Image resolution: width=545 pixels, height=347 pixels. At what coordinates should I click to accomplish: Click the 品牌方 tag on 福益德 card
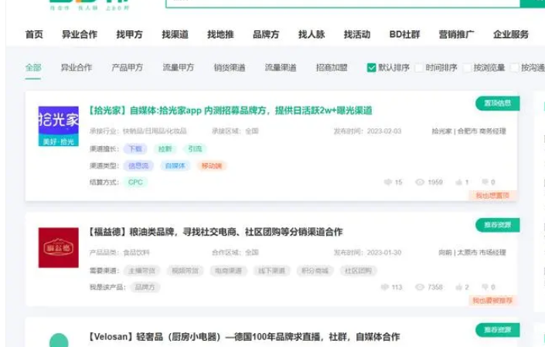pyautogui.click(x=145, y=287)
